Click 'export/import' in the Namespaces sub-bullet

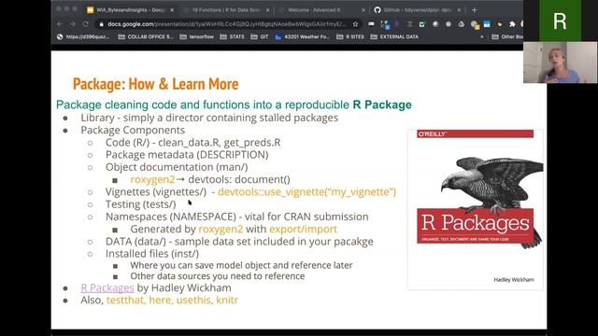303,229
